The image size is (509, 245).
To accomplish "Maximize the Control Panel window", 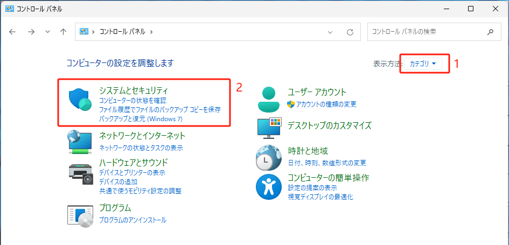I will coord(471,9).
